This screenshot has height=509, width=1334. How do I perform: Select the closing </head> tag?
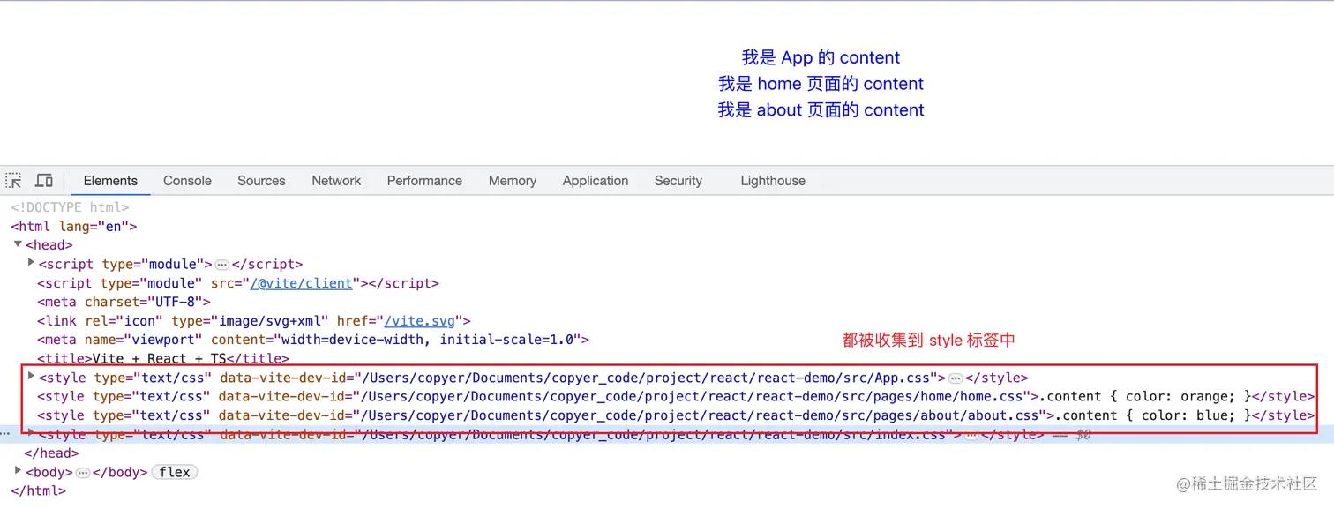click(x=51, y=453)
